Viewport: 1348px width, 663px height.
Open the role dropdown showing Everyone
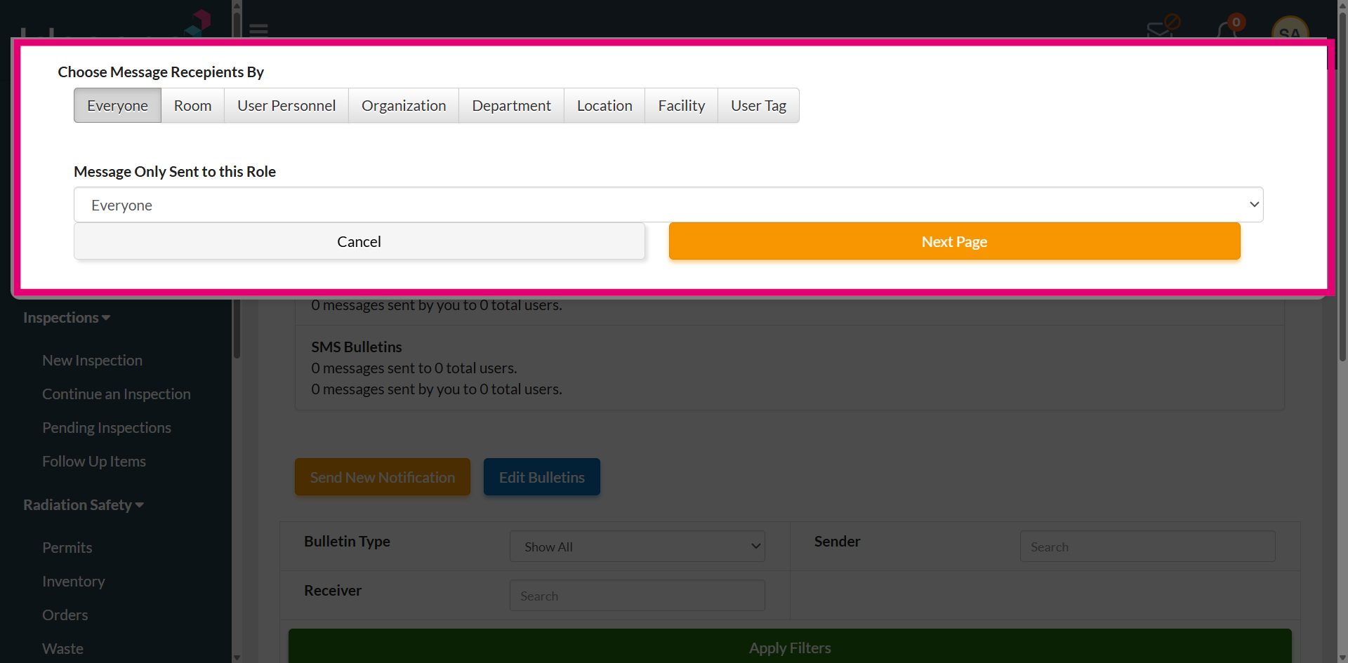[668, 205]
